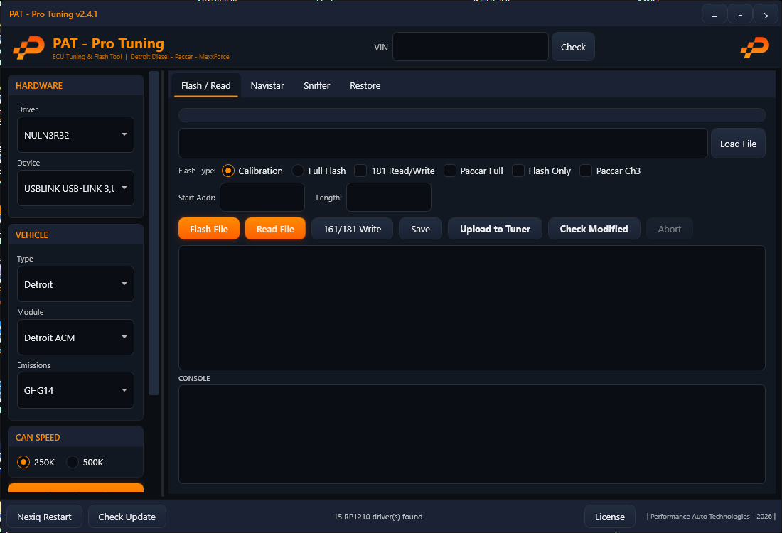Screen dimensions: 782x533
Task: Click the Save button
Action: [x=420, y=229]
